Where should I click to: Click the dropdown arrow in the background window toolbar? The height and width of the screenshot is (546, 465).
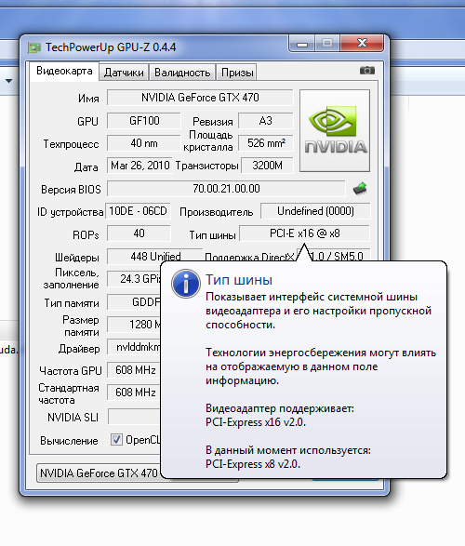[8, 81]
